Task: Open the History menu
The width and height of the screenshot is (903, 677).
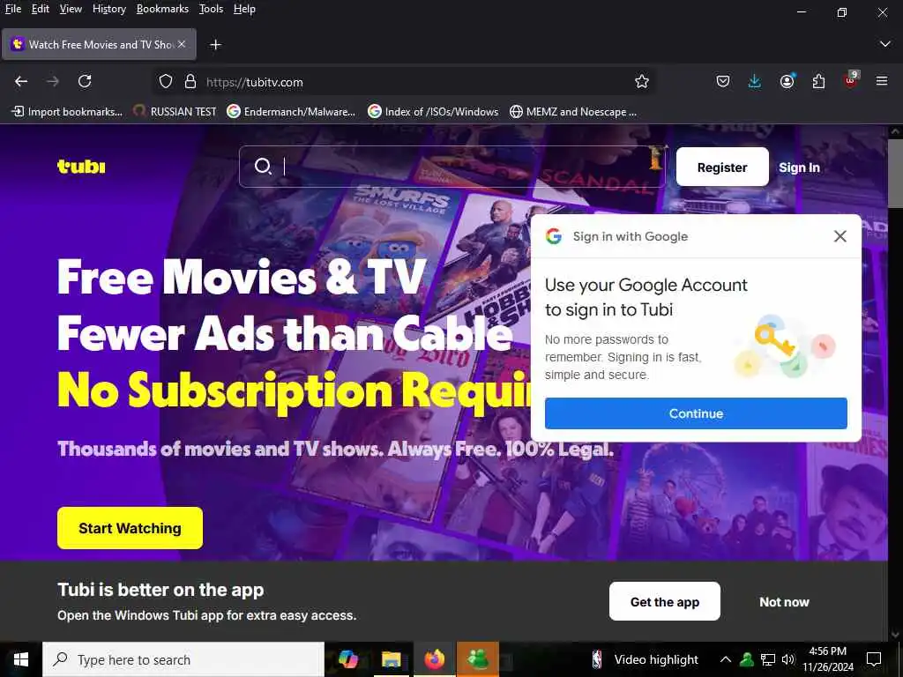Action: point(108,9)
